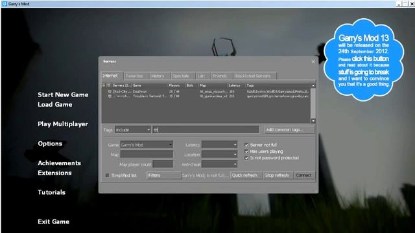
Task: Sort list by Servers column header
Action: 122,85
